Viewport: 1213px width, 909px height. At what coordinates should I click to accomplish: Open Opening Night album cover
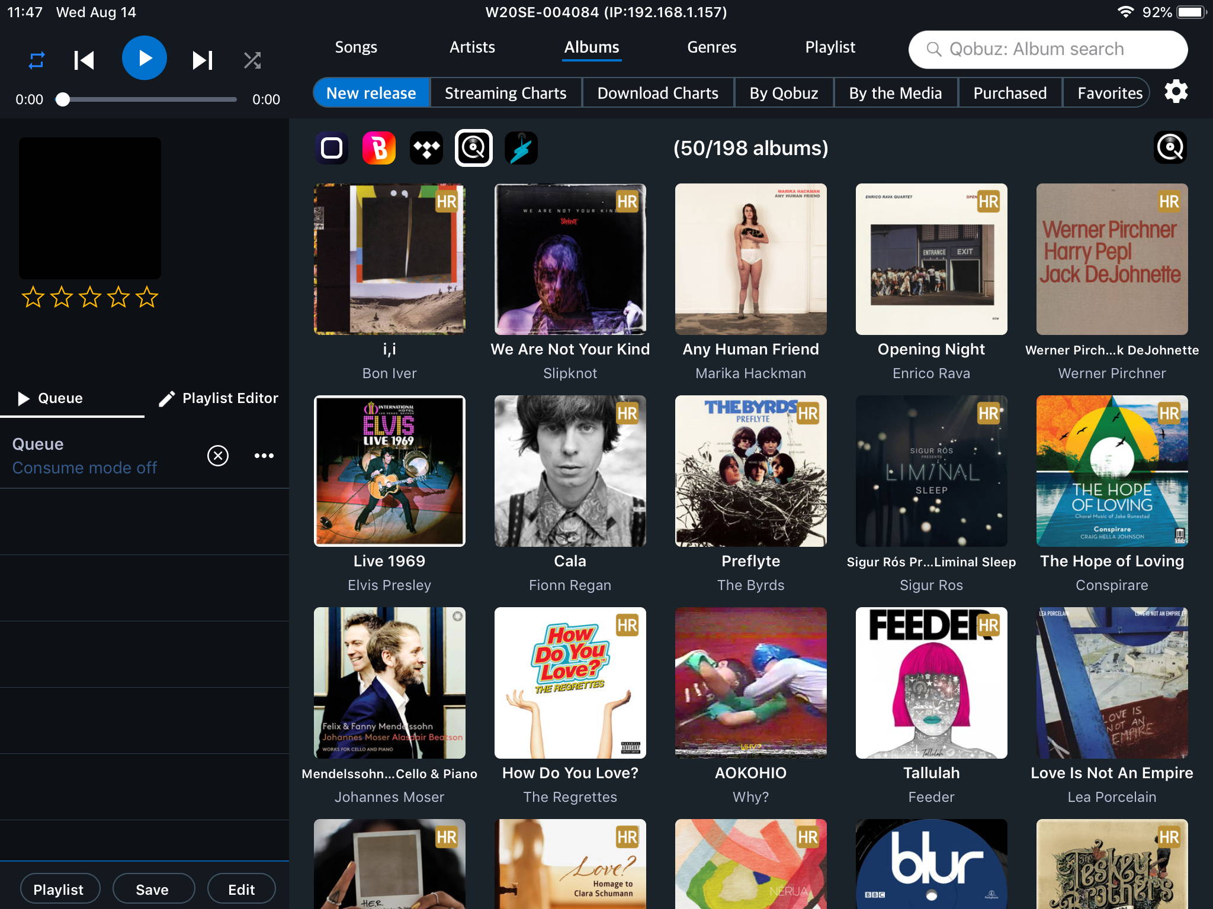pyautogui.click(x=932, y=259)
